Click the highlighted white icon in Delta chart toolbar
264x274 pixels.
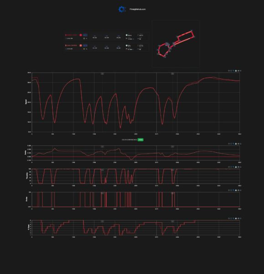click(236, 144)
